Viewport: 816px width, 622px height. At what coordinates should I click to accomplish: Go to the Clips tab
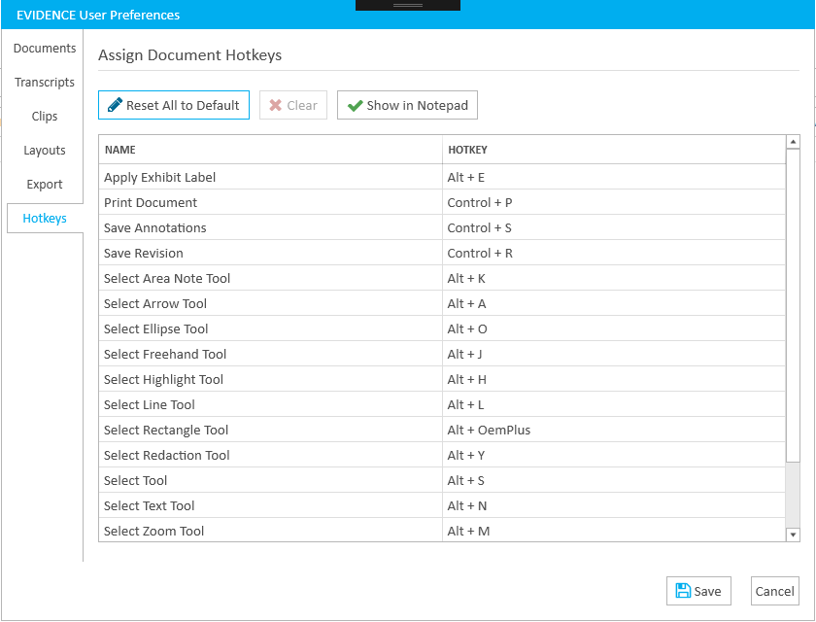pos(45,117)
